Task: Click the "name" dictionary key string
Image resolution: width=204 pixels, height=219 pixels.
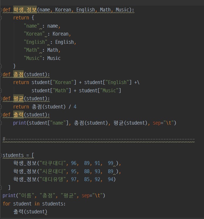Action: click(32, 26)
